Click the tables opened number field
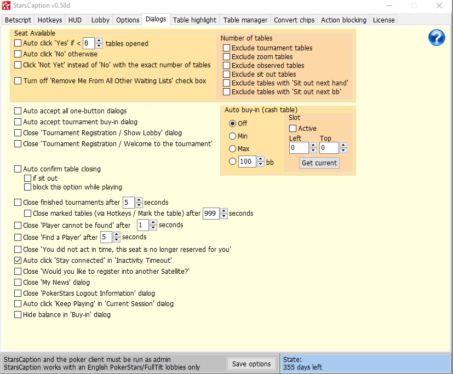 point(89,43)
